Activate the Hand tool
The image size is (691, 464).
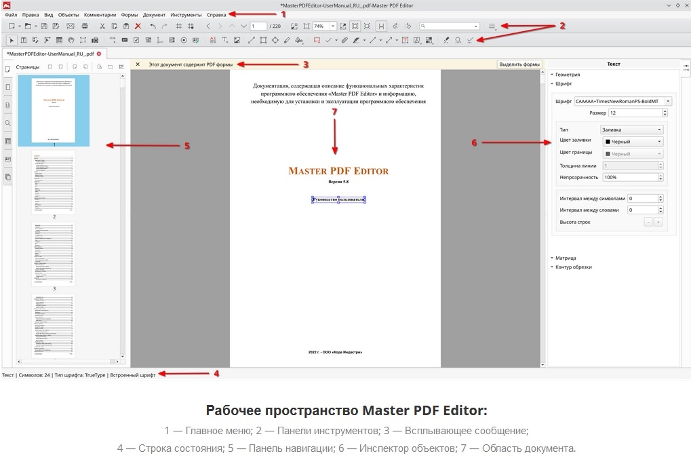coord(71,40)
